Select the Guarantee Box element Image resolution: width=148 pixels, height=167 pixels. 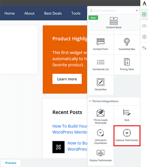click(127, 44)
